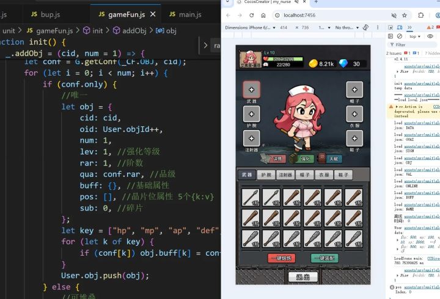Click the gold coin icon in game header
Screen dimensions: 440x299
(313, 63)
